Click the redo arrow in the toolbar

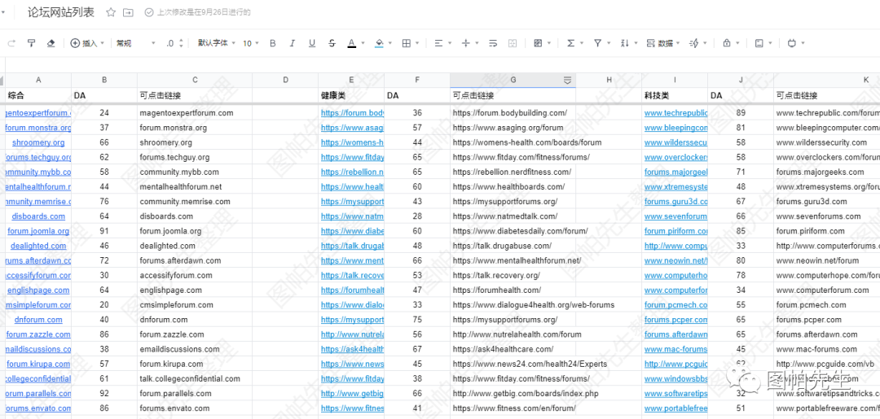pos(11,43)
